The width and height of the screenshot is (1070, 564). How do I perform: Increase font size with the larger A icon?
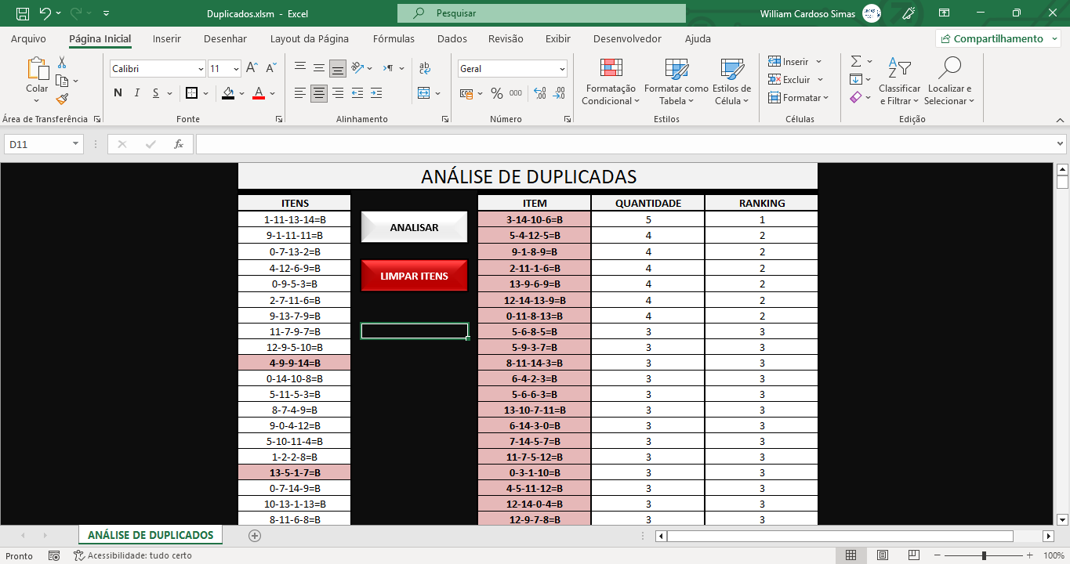pos(252,68)
